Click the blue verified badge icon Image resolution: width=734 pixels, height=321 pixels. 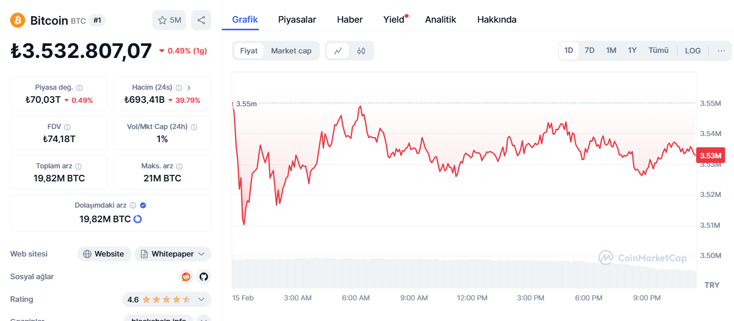tap(143, 206)
